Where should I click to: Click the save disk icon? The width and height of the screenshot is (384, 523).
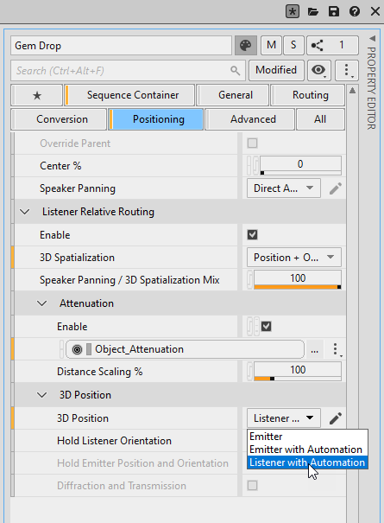coord(334,12)
